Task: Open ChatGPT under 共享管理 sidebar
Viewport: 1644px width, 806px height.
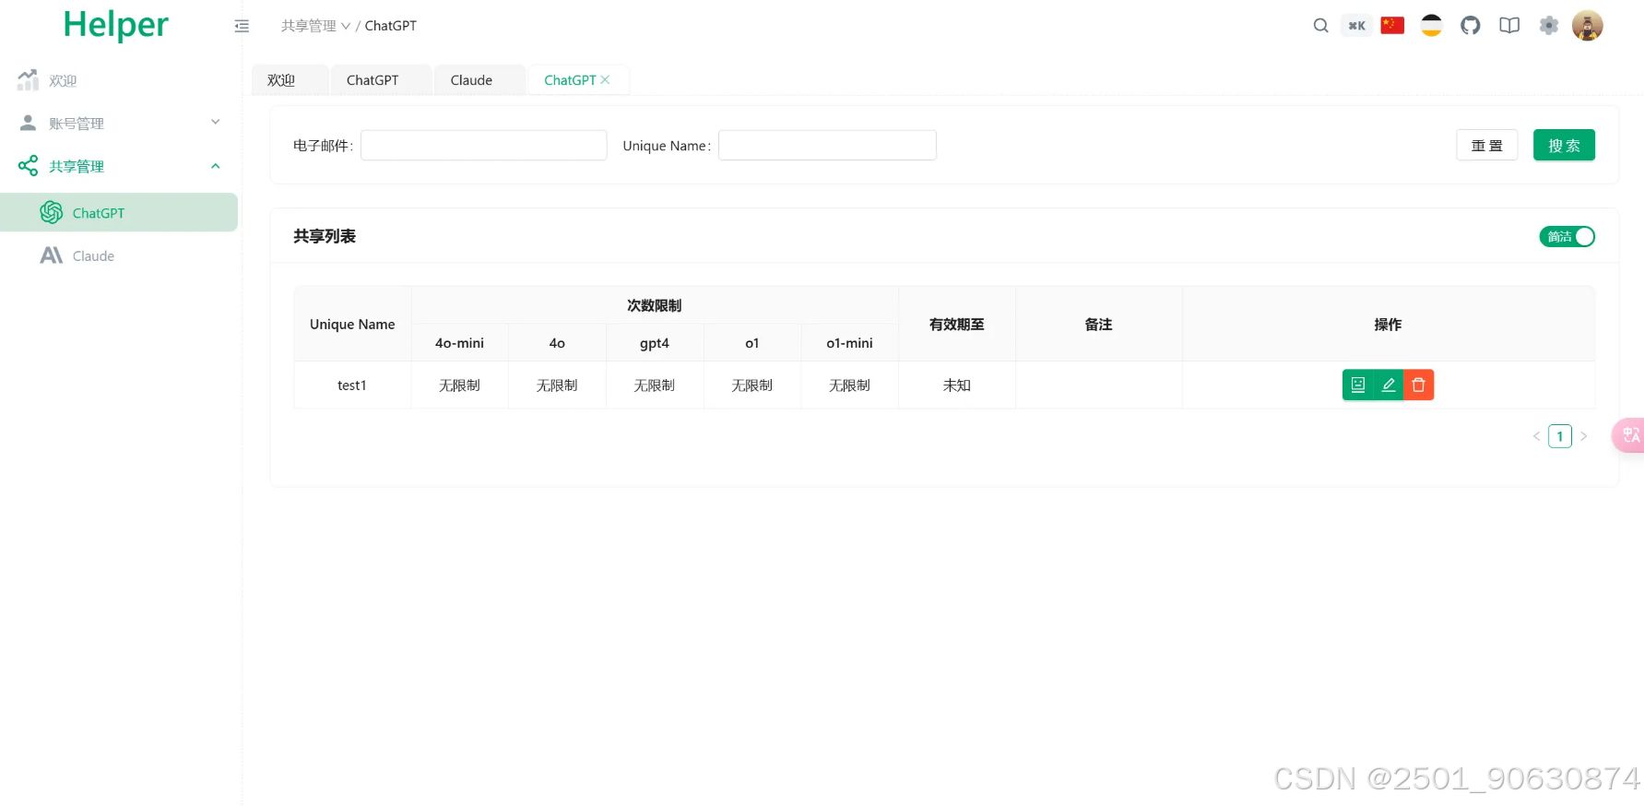Action: pos(119,212)
